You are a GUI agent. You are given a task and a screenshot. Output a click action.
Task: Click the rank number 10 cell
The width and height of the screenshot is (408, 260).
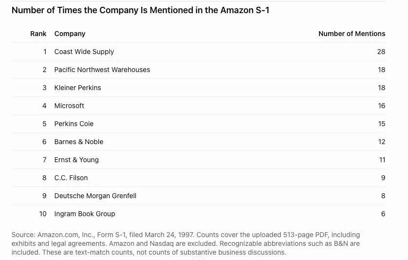pyautogui.click(x=43, y=214)
